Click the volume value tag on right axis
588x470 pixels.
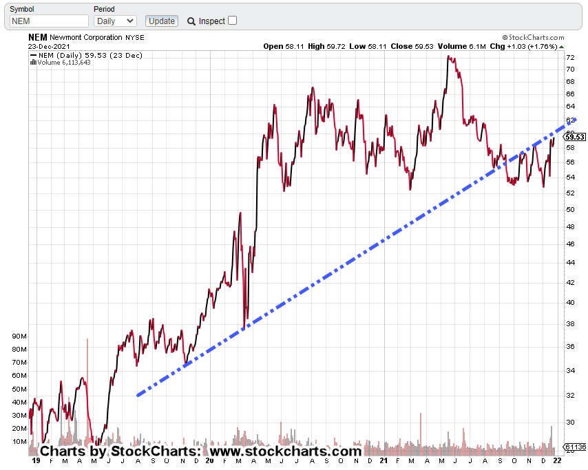tap(575, 447)
